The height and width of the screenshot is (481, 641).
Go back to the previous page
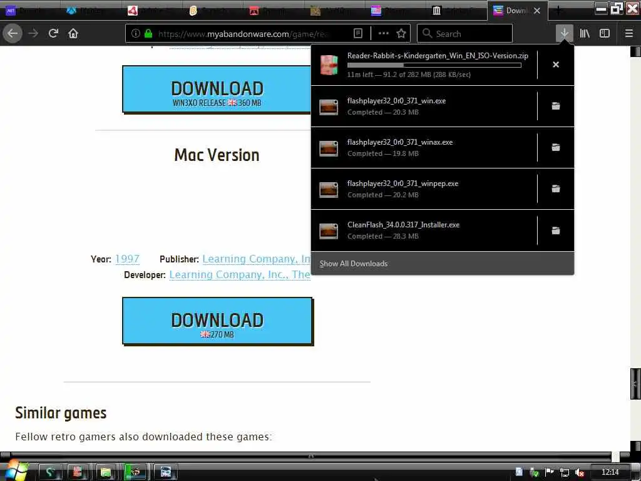click(x=13, y=34)
